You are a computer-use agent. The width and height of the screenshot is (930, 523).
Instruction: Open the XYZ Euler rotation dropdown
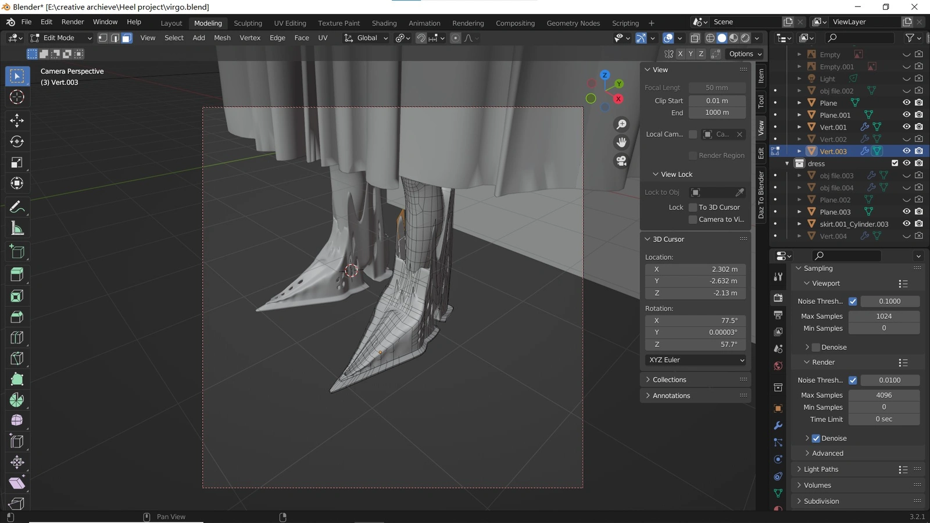[696, 360]
